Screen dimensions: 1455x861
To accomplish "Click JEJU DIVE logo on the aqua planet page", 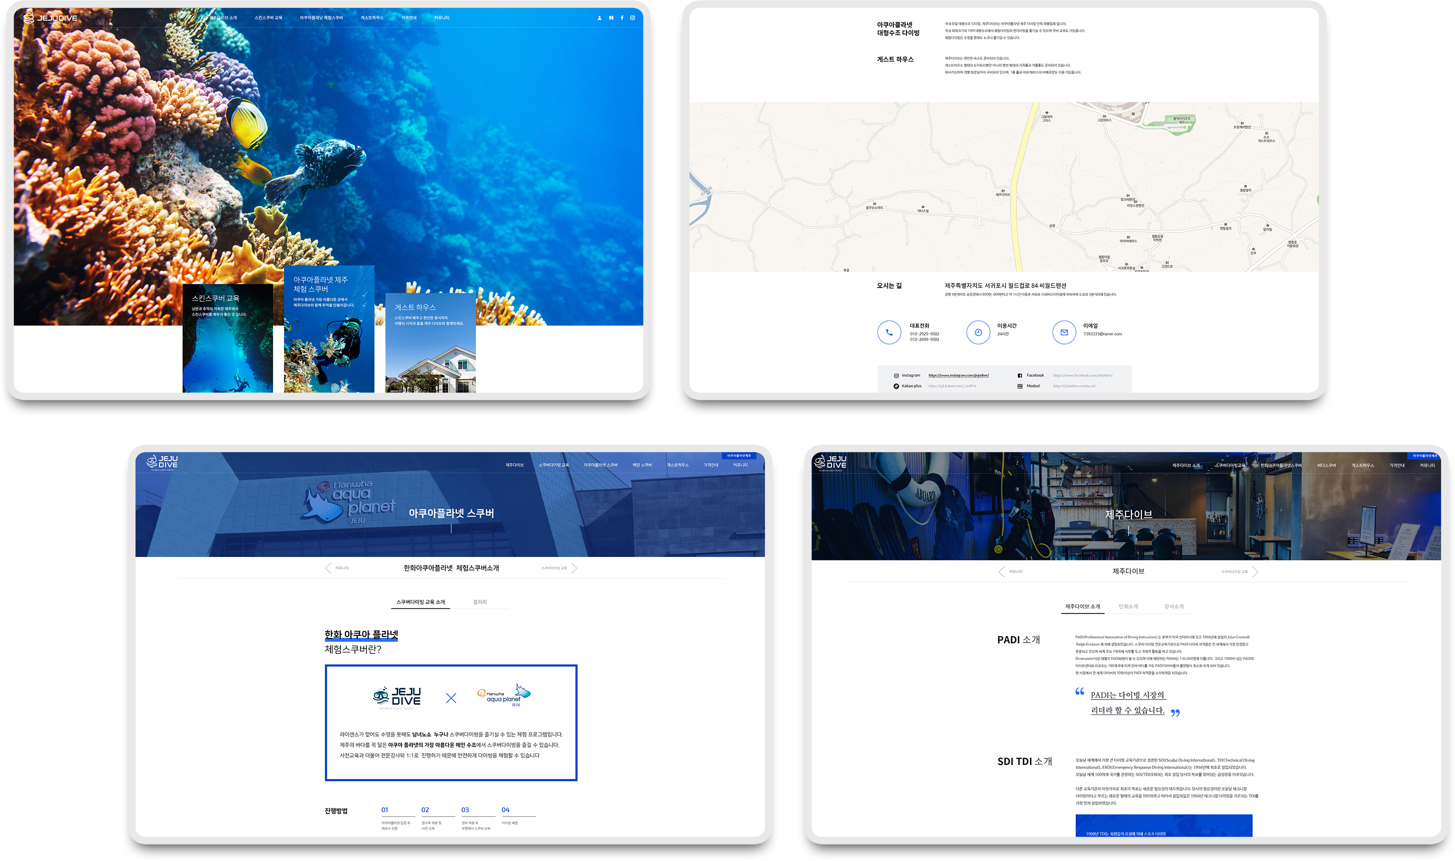I will (x=162, y=462).
